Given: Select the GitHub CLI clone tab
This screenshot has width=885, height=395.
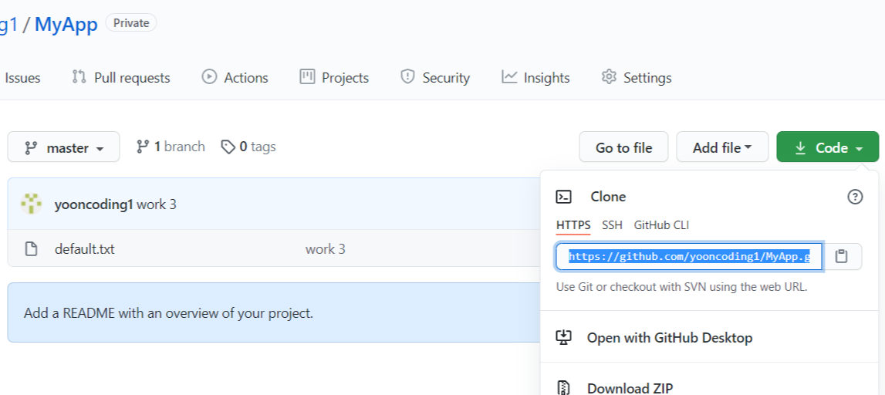Looking at the screenshot, I should pyautogui.click(x=661, y=225).
